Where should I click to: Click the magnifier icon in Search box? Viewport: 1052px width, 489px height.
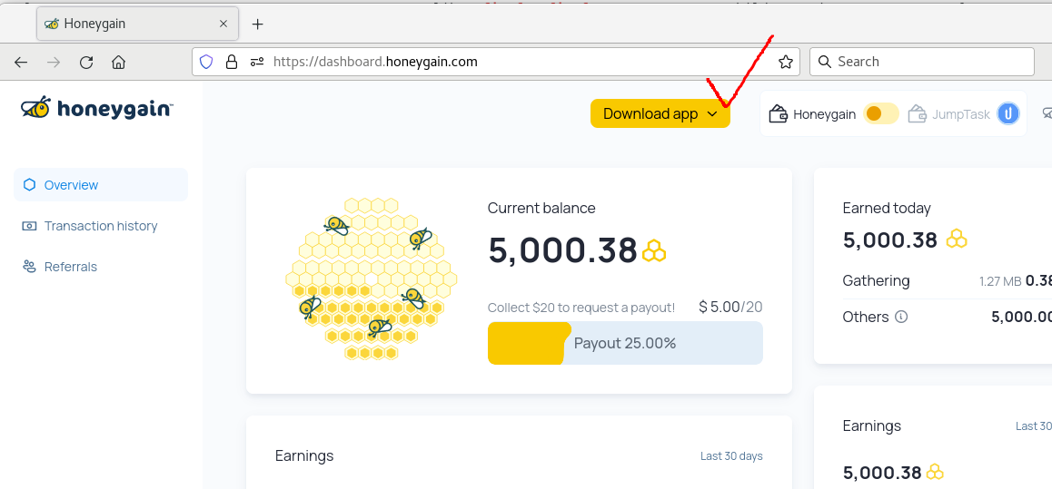pyautogui.click(x=825, y=62)
